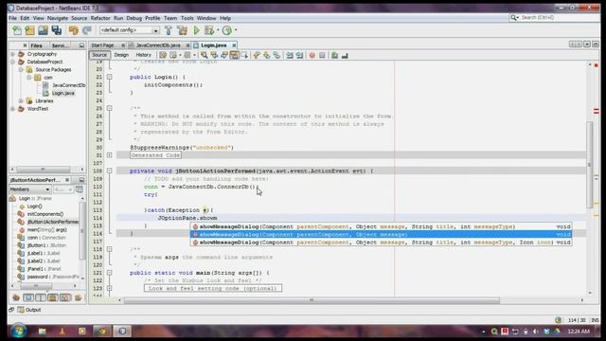Click the Undo arrow icon
The height and width of the screenshot is (341, 606).
coord(74,30)
